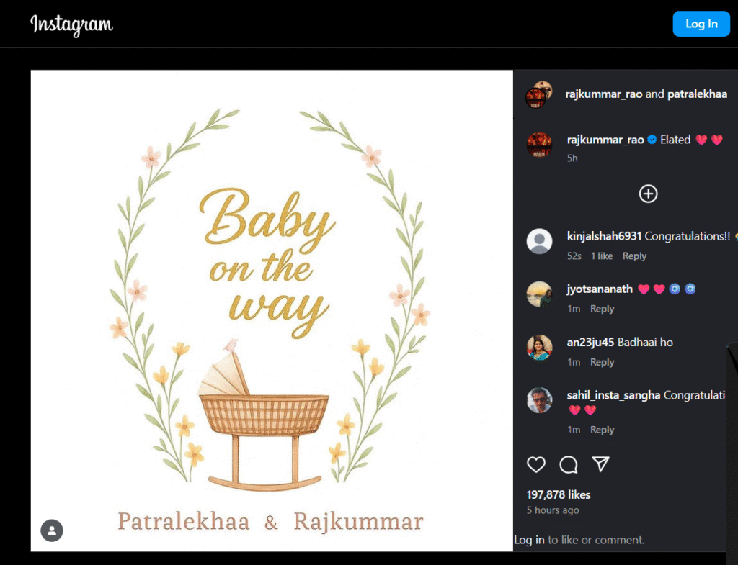Reply to an23ju45's Badhaai ho comment
Viewport: 738px width, 565px height.
tap(603, 363)
